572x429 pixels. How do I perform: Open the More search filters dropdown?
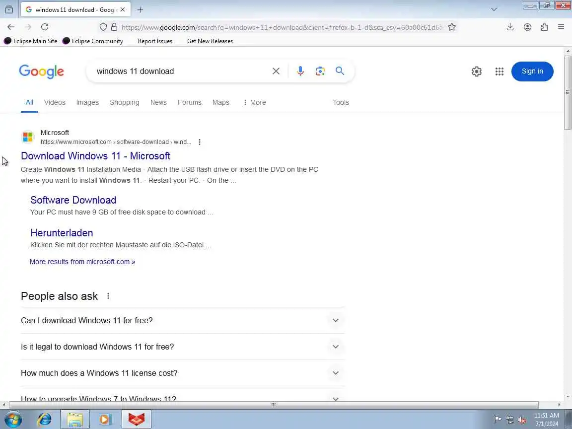[255, 102]
